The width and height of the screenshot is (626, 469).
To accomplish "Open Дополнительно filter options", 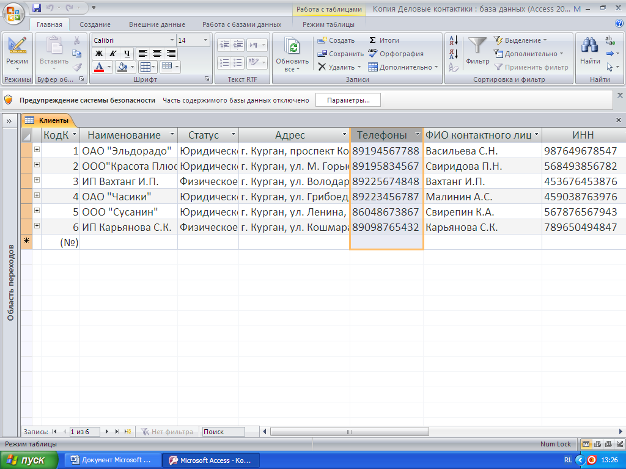I will [x=528, y=54].
